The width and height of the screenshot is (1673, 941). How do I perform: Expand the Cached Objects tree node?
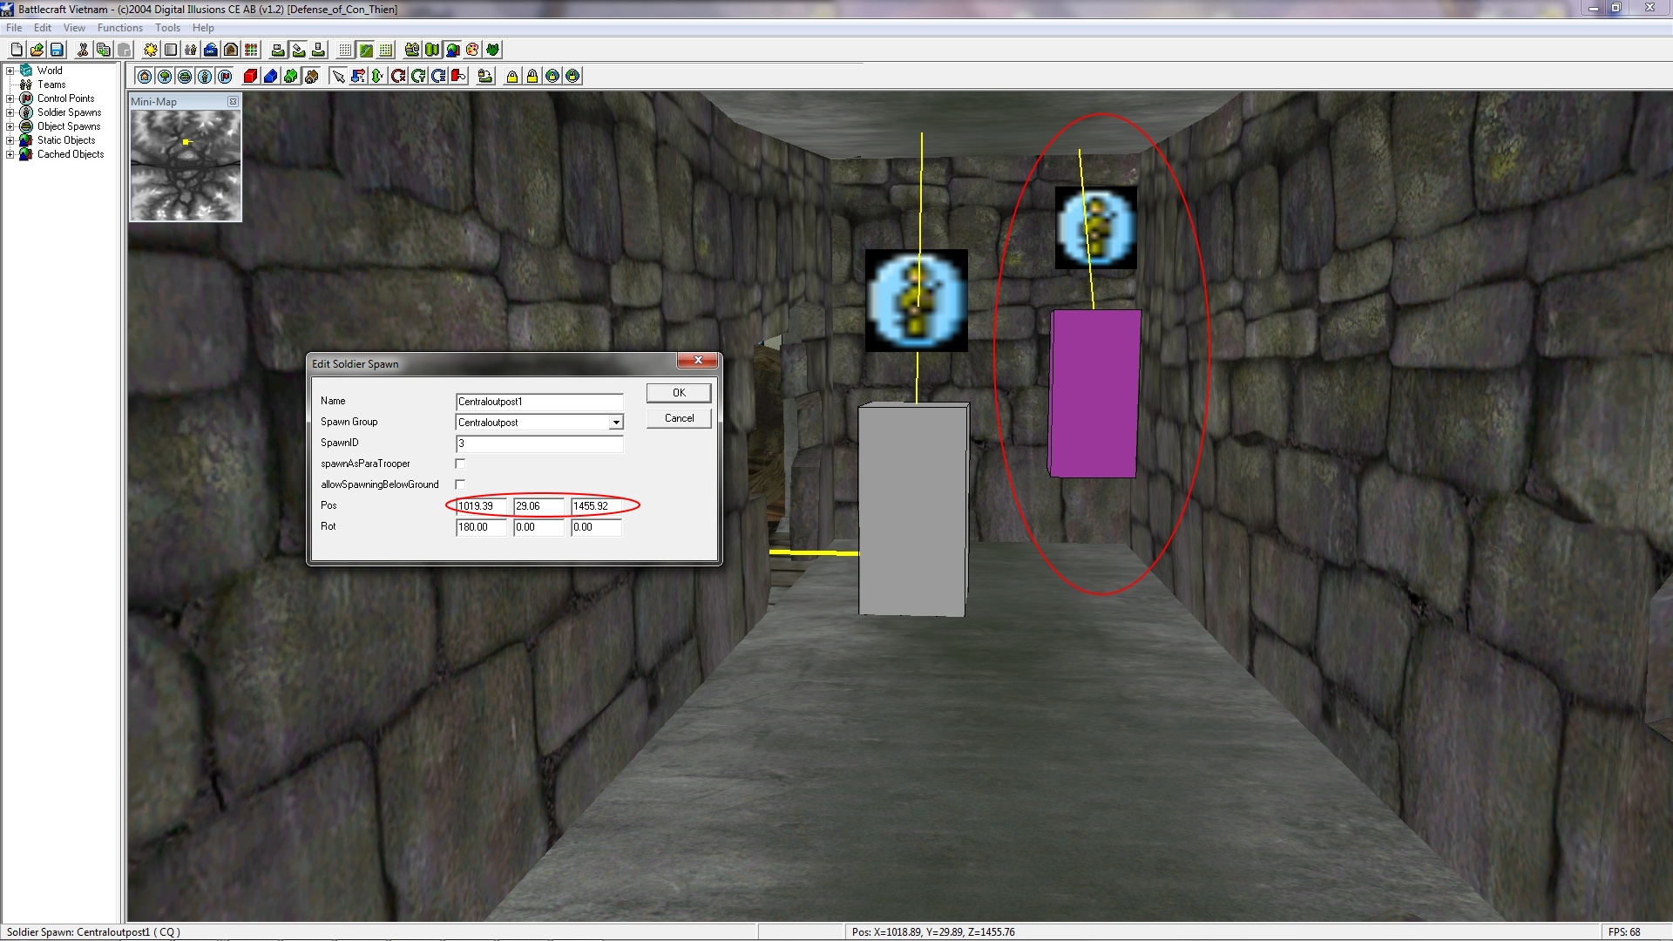[x=10, y=154]
